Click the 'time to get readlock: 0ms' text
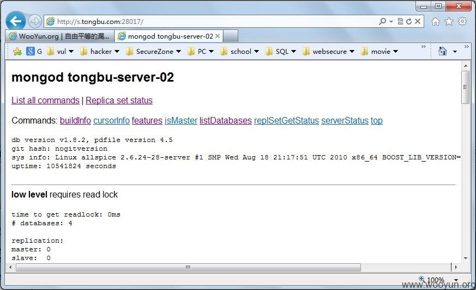This screenshot has width=476, height=290. pos(66,214)
